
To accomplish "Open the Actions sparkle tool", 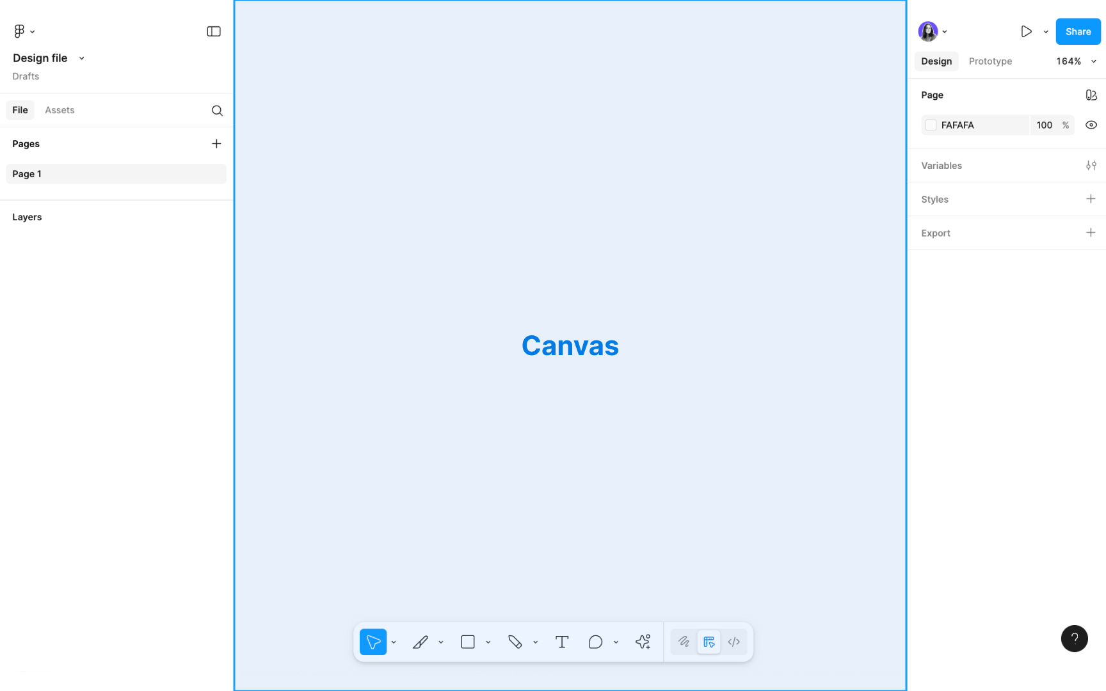I will [x=643, y=642].
